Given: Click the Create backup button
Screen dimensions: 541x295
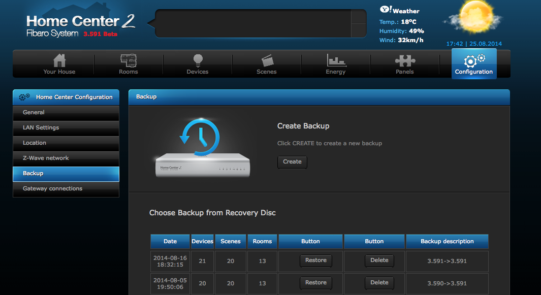Looking at the screenshot, I should click(x=292, y=162).
